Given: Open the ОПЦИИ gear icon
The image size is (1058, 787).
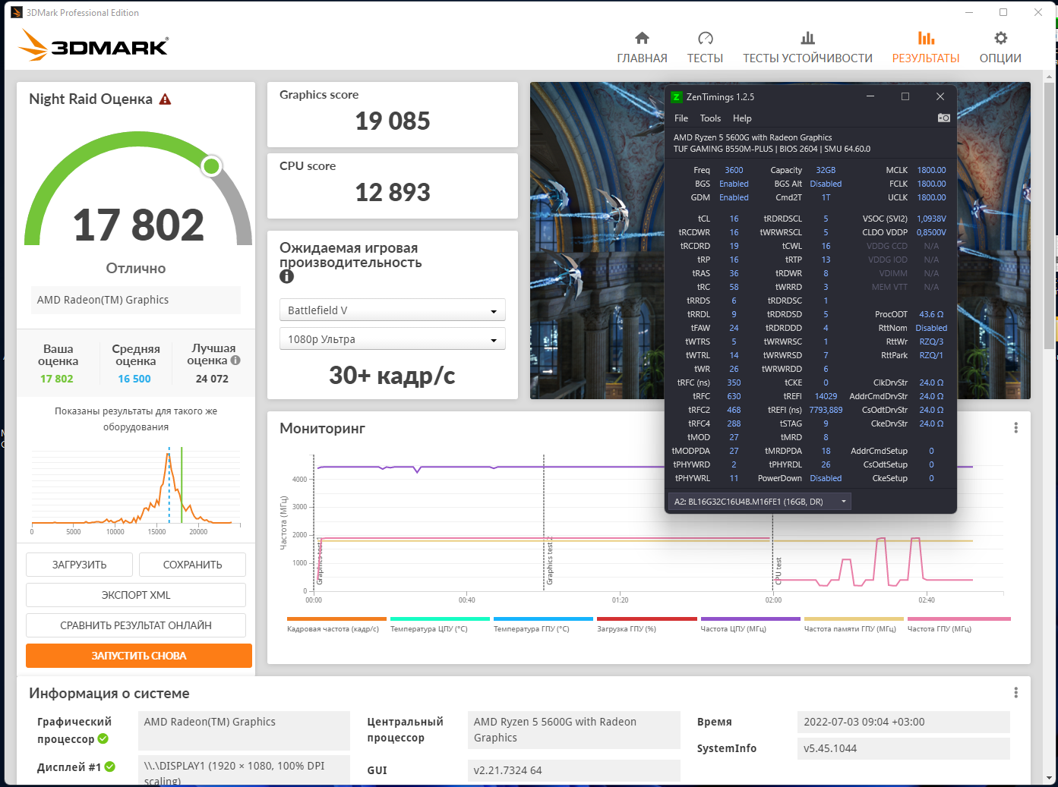Looking at the screenshot, I should 1000,38.
